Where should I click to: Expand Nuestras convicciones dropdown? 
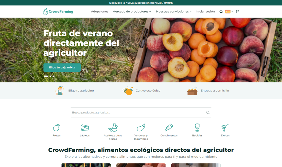point(173,12)
